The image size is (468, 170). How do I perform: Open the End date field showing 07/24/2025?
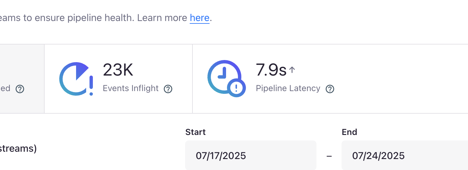click(x=405, y=155)
